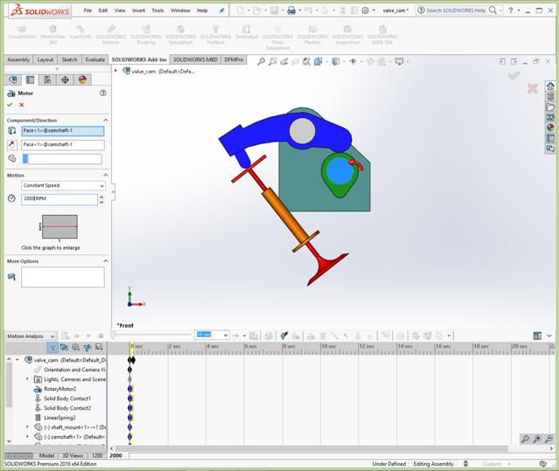
Task: Collapse the More Options section
Action: click(106, 261)
